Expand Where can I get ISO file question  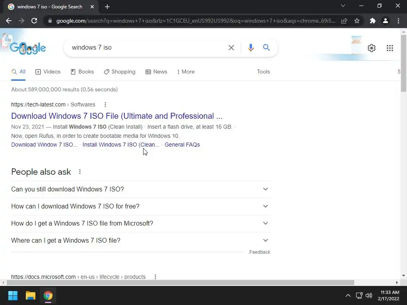[141, 241]
